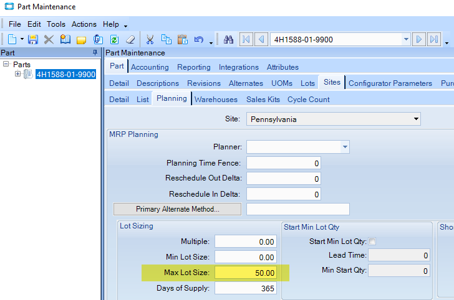Delete the current record with X icon
Viewport: 454px width, 300px height.
[x=49, y=39]
